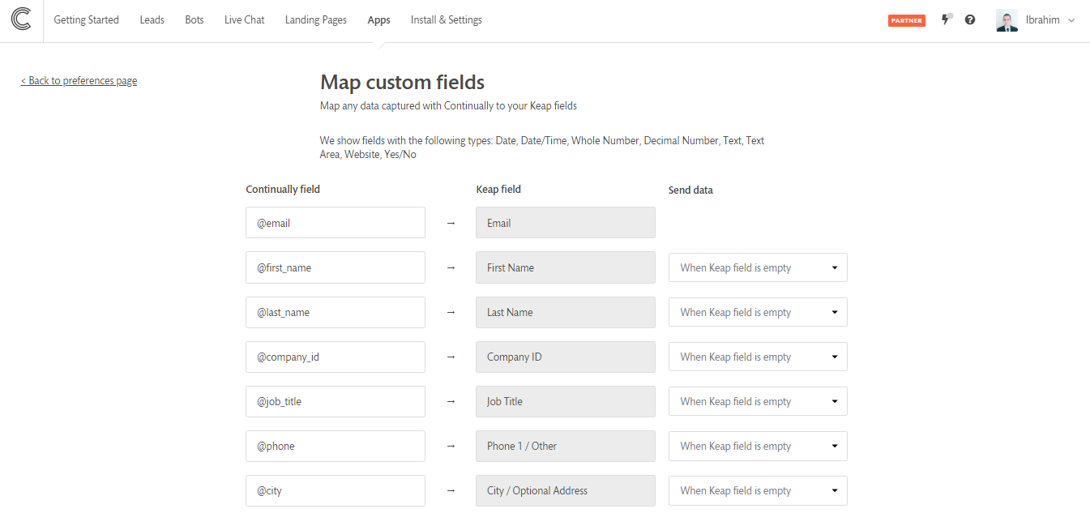Select the Apps menu item
Viewport: 1090px width, 513px height.
[378, 19]
